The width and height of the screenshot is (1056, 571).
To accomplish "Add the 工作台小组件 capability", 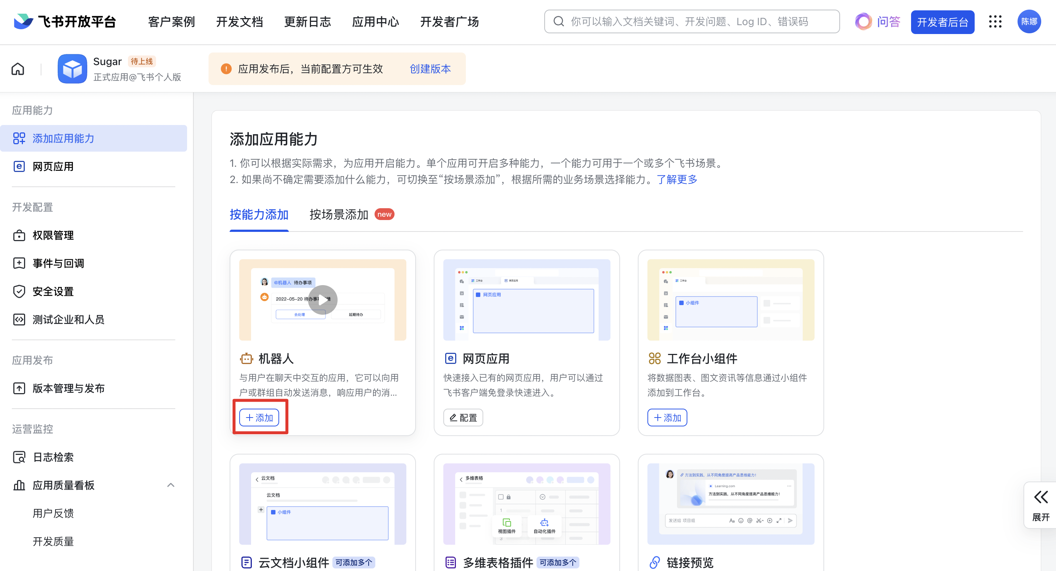I will (667, 418).
